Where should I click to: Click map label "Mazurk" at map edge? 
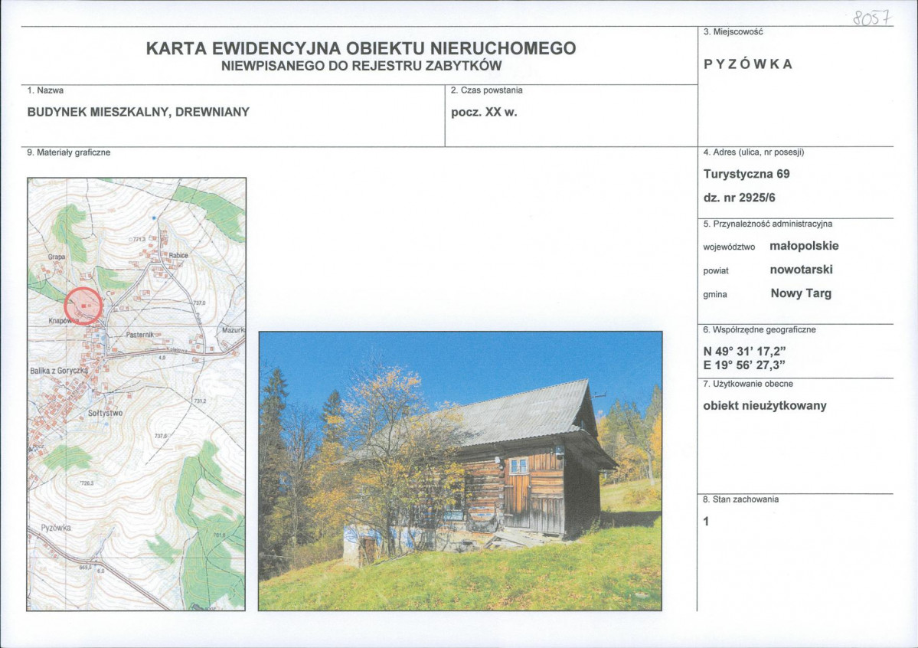click(x=233, y=330)
